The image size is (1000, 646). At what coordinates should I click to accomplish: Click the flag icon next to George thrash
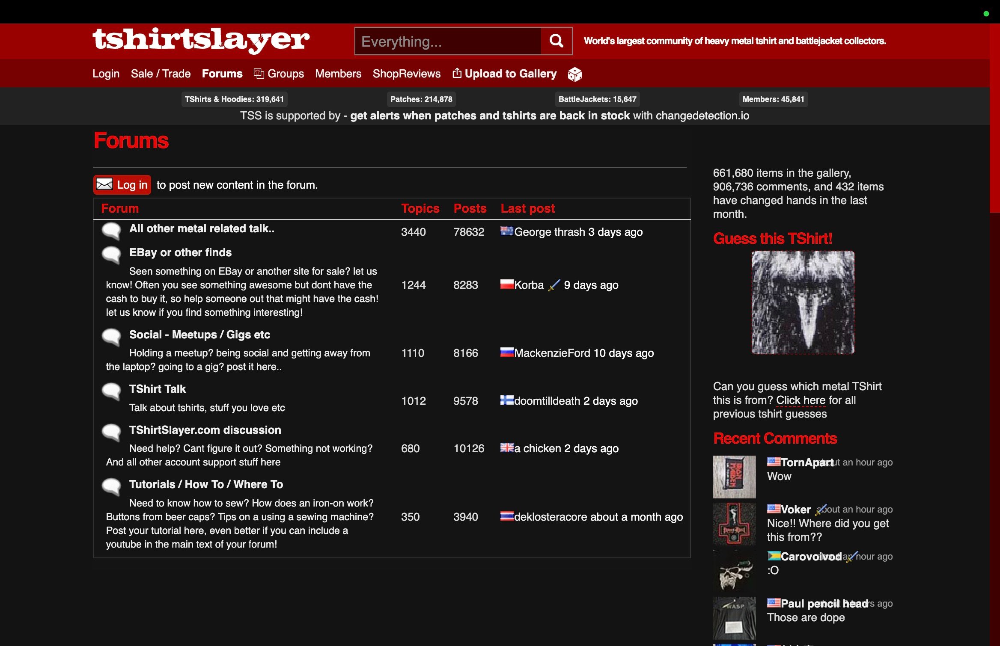point(507,231)
